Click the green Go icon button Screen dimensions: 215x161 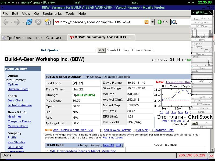point(159,22)
